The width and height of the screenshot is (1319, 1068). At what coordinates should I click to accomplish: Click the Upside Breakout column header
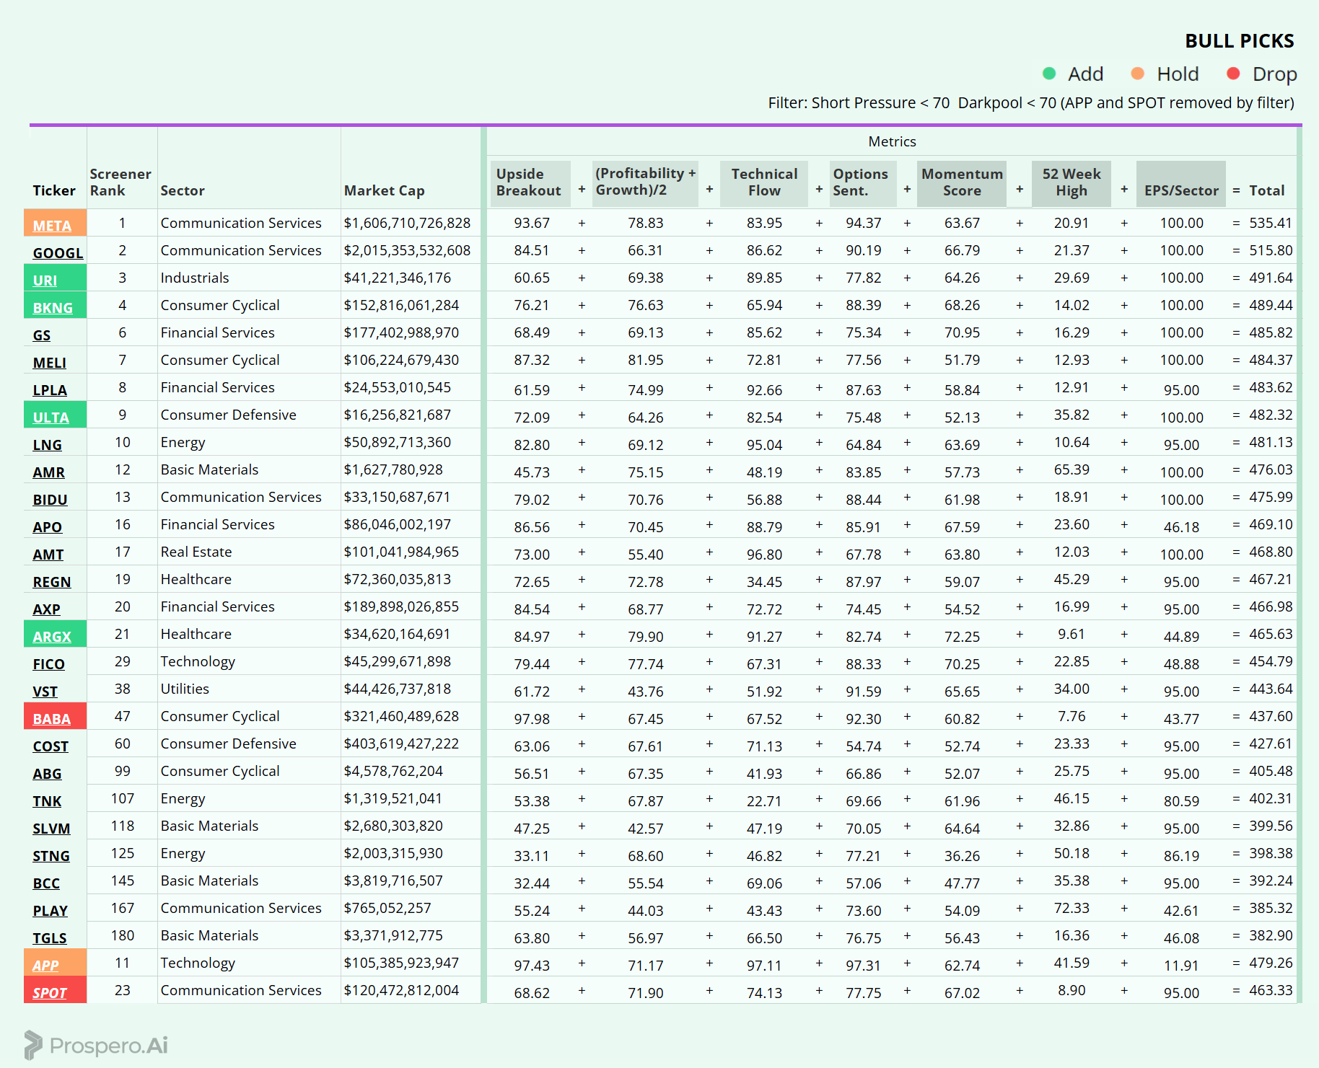click(x=529, y=182)
